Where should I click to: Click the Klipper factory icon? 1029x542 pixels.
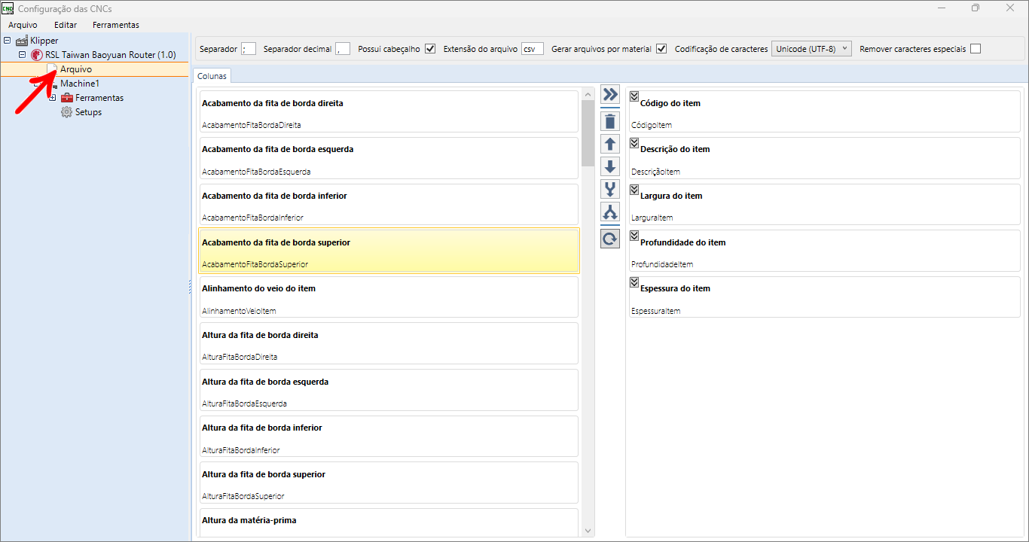[22, 41]
